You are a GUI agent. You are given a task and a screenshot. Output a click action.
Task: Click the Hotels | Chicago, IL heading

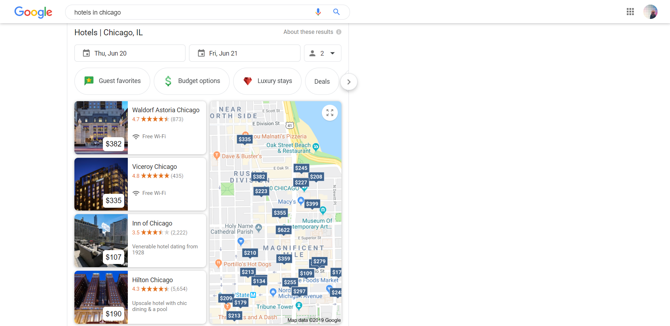109,32
